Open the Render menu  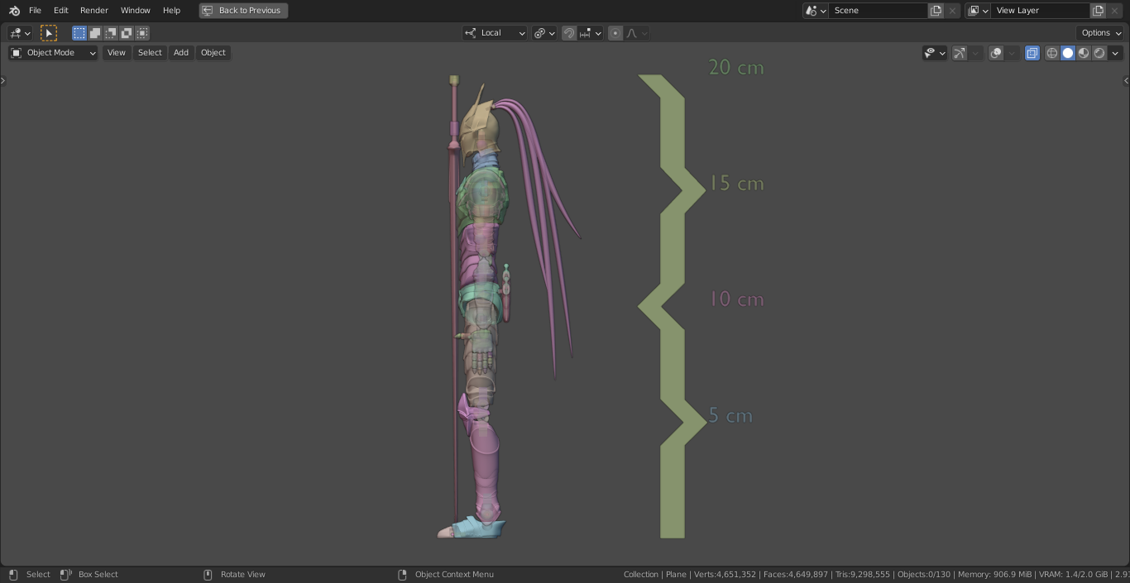click(x=93, y=10)
